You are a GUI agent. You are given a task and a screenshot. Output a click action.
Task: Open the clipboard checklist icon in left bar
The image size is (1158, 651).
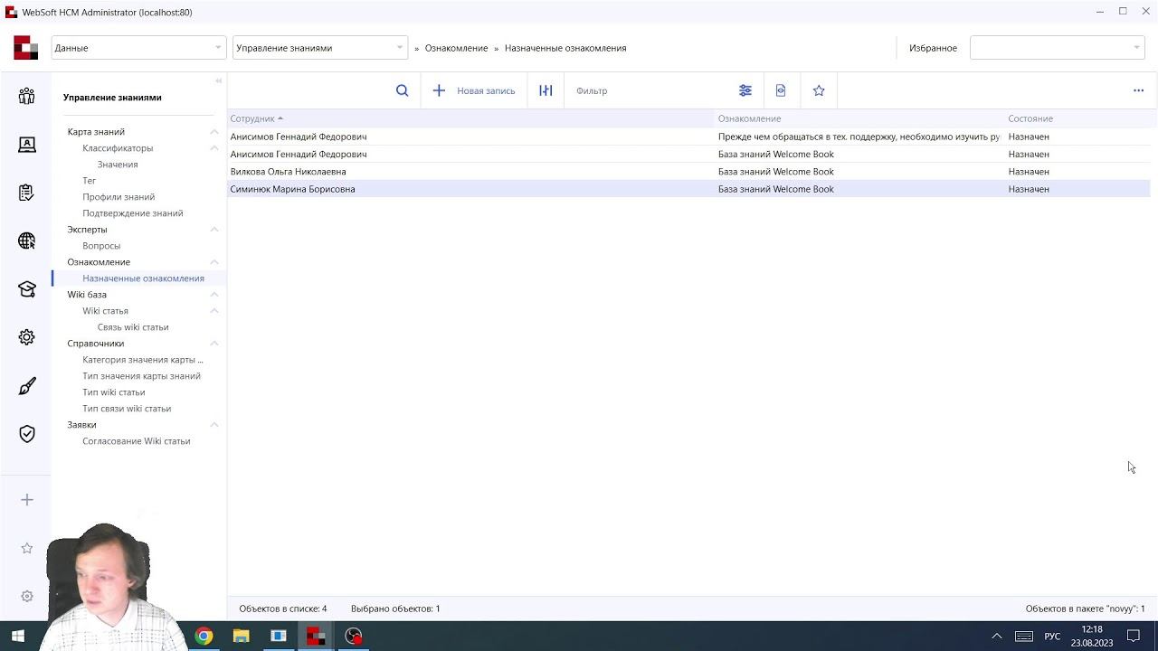[x=27, y=193]
